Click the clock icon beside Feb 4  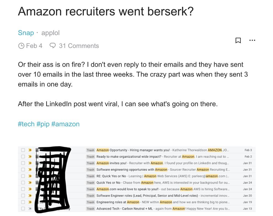pos(21,46)
